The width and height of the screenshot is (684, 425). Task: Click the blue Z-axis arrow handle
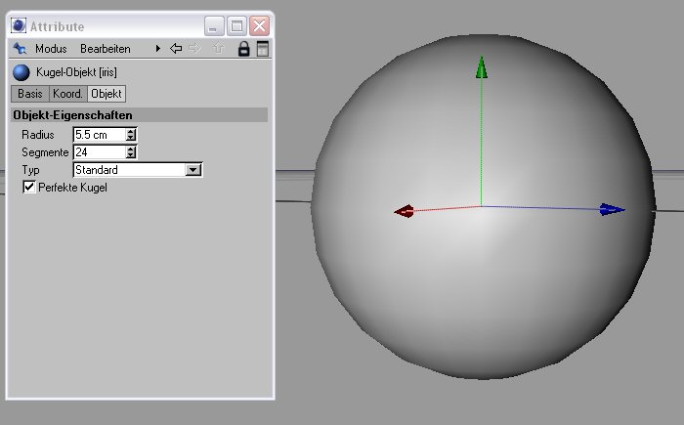(612, 209)
